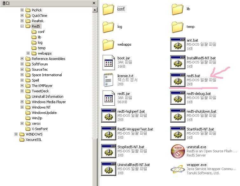Expand the QuickTime tree node
Viewport: 240px width, 186px height.
click(x=22, y=16)
